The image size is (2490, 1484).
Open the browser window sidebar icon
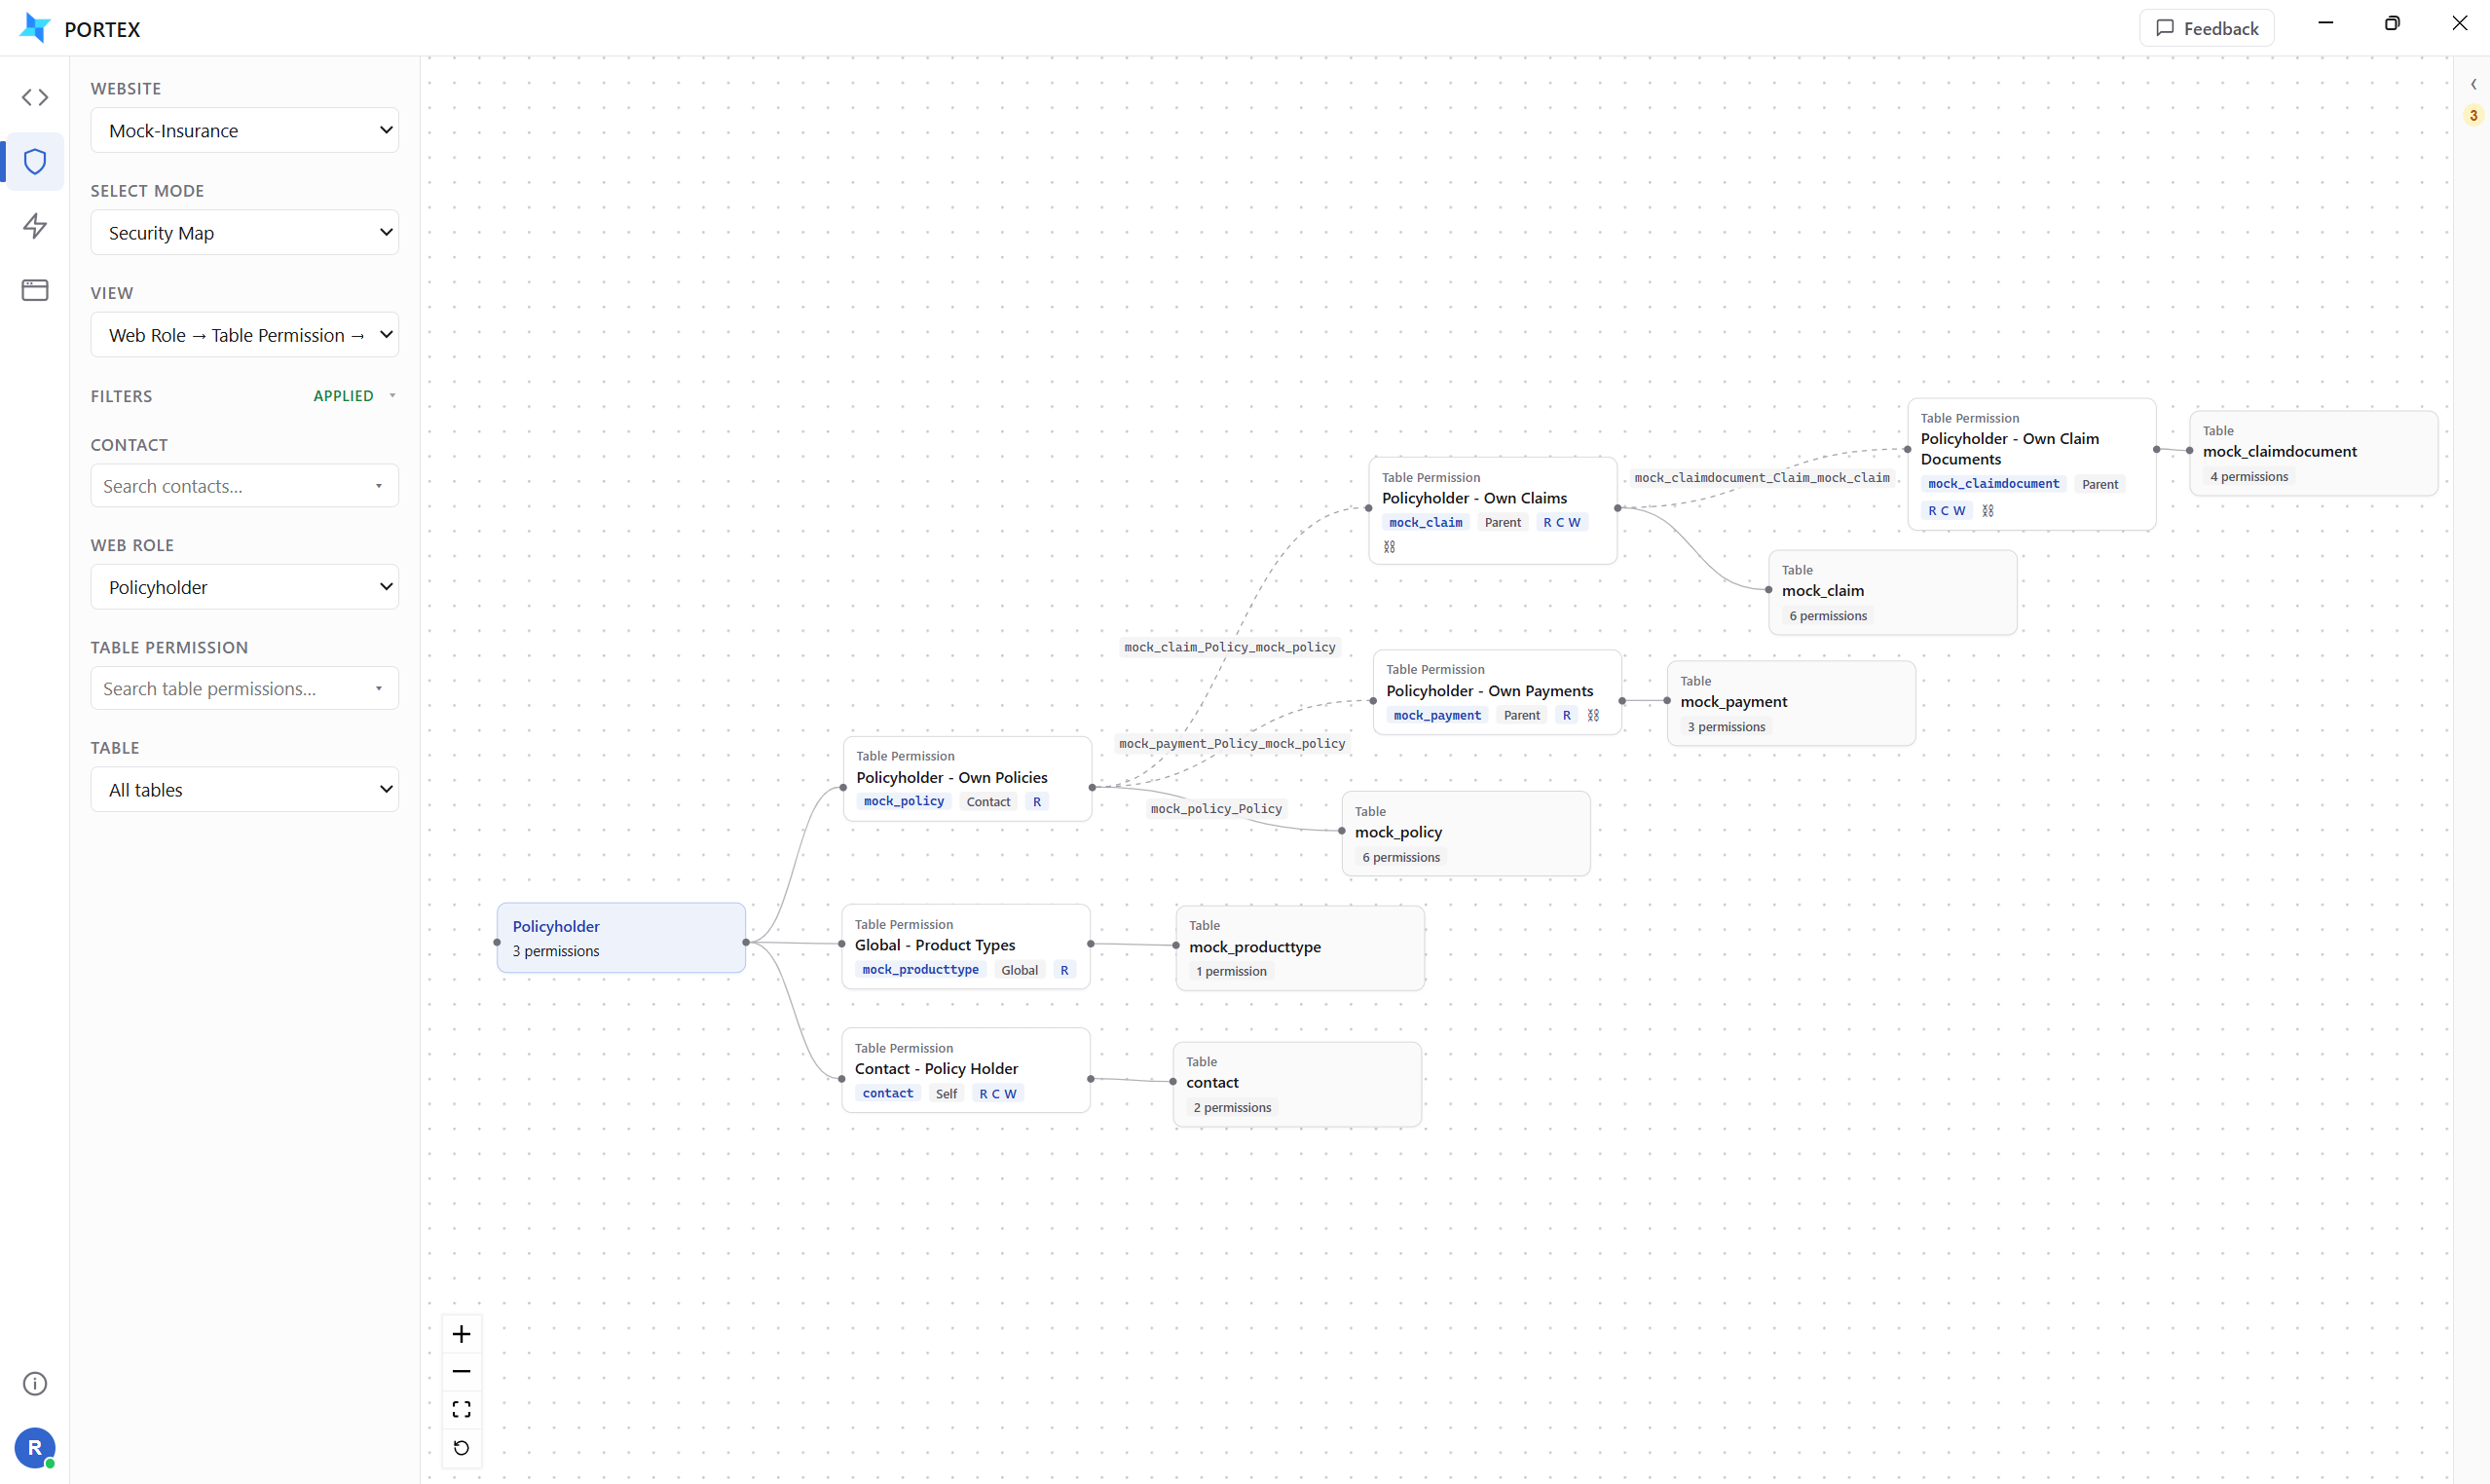click(35, 290)
